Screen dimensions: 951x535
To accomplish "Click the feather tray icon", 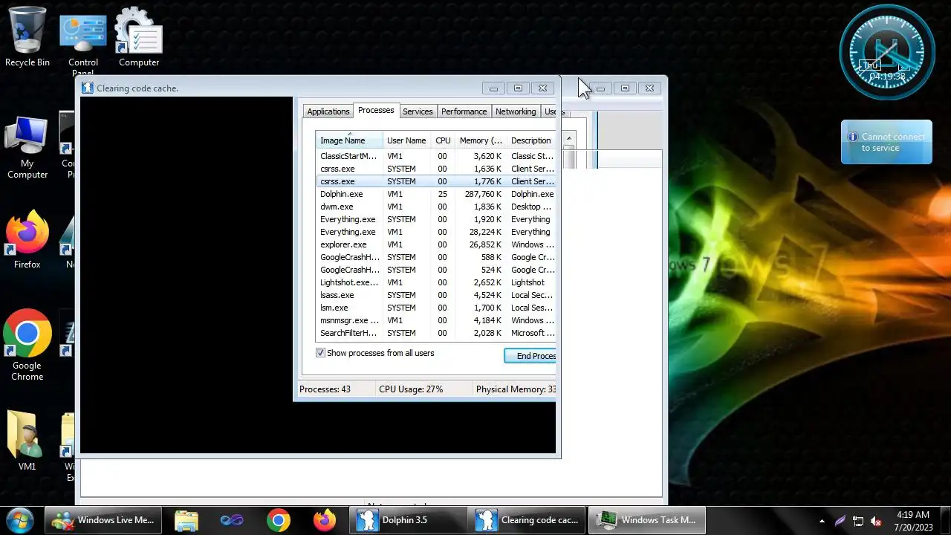I will (x=840, y=521).
